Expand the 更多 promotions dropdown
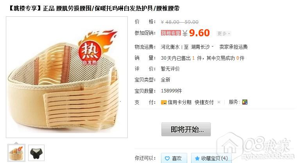Image resolution: width=297 pixels, height=163 pixels. pyautogui.click(x=224, y=34)
